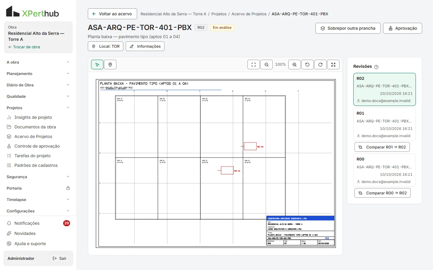The height and width of the screenshot is (270, 433).
Task: Click Trocar de obra link
Action: point(24,47)
